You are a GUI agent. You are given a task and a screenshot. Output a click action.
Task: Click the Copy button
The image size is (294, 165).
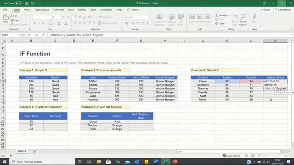coord(15,20)
